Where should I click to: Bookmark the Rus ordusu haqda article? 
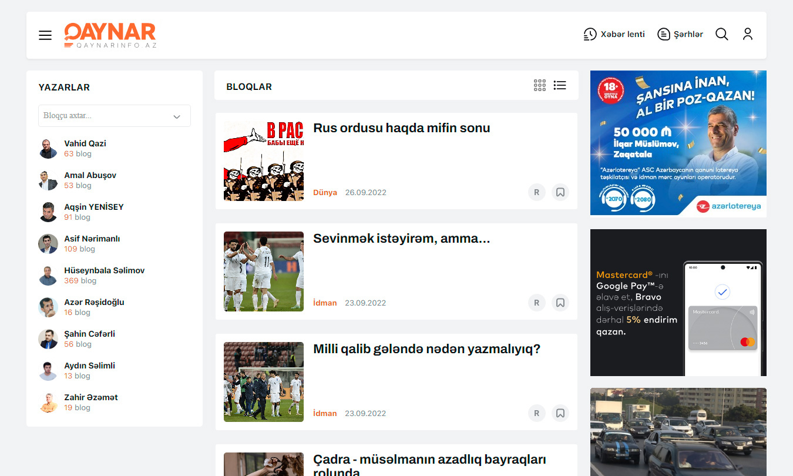click(560, 192)
